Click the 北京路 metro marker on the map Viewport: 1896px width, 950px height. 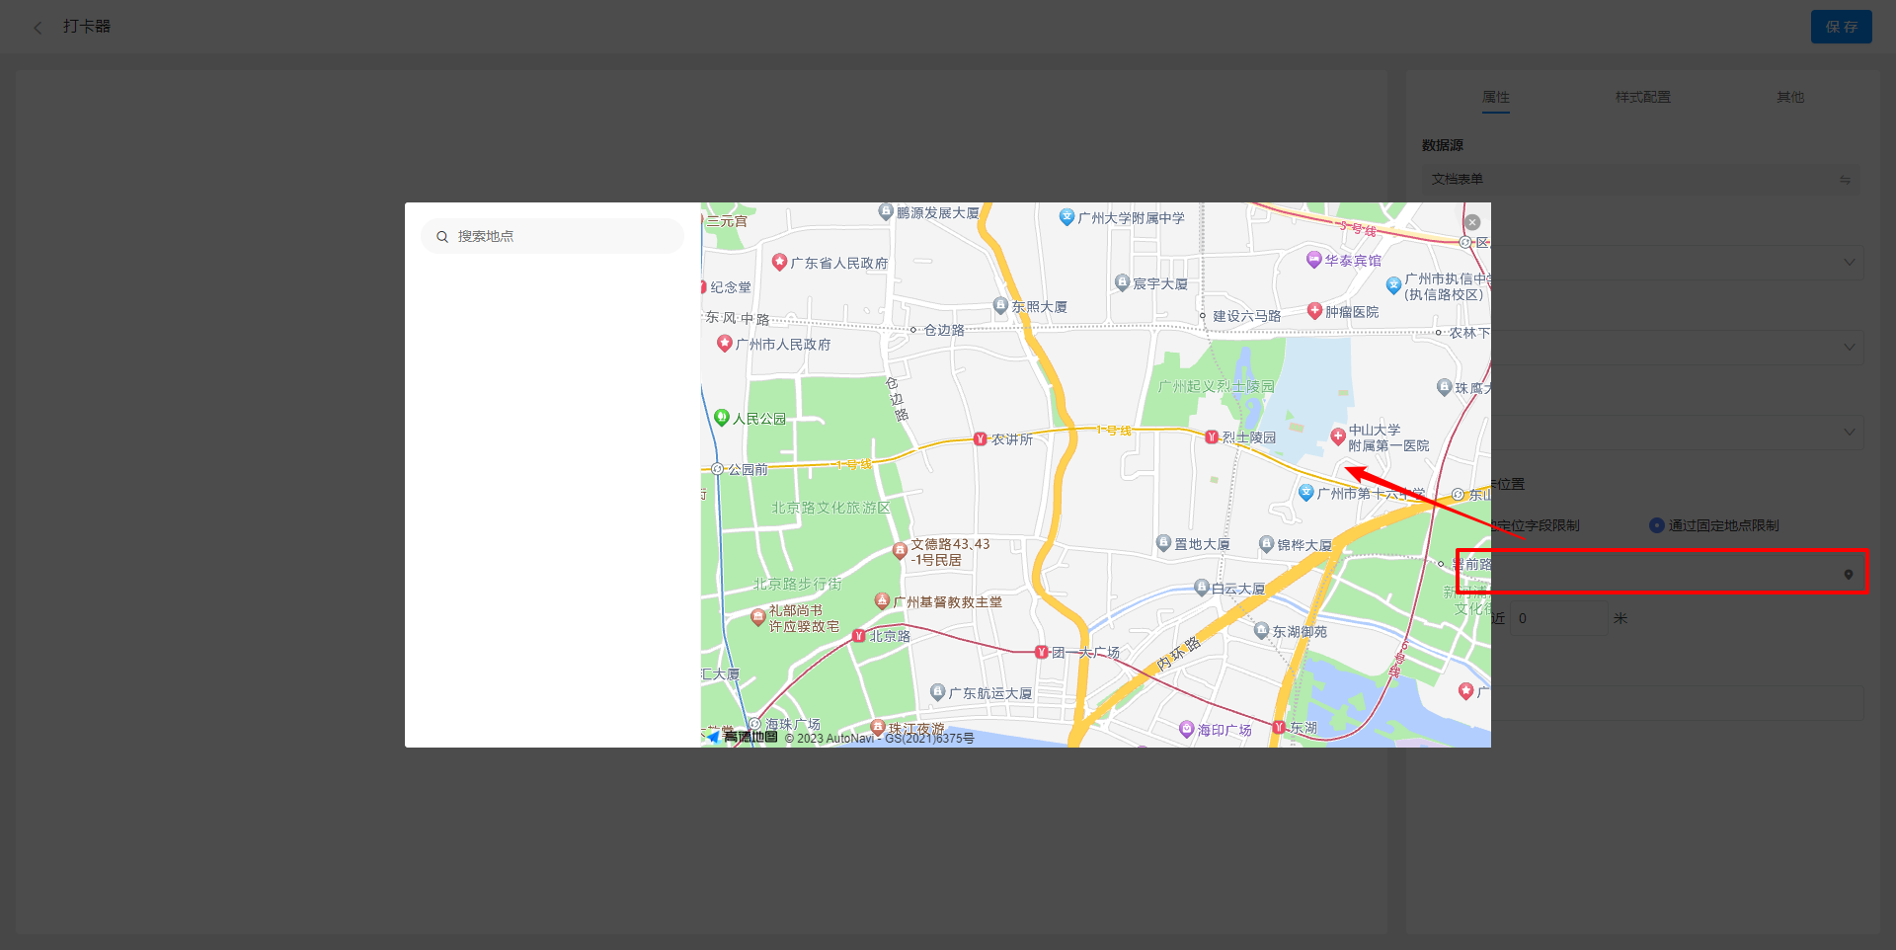(861, 635)
